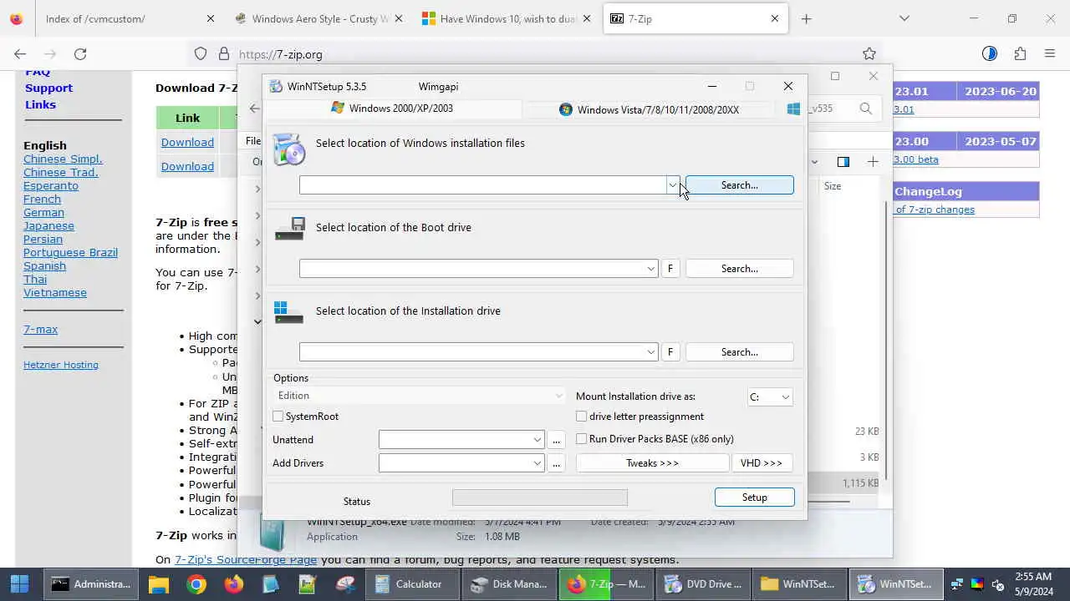Open the Tweaks >>> panel

coord(653,463)
